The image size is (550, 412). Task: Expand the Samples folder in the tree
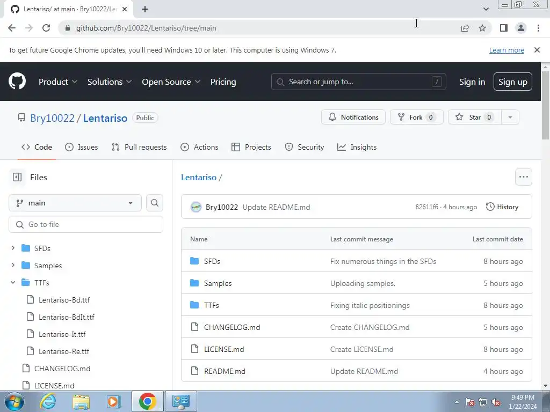click(13, 265)
